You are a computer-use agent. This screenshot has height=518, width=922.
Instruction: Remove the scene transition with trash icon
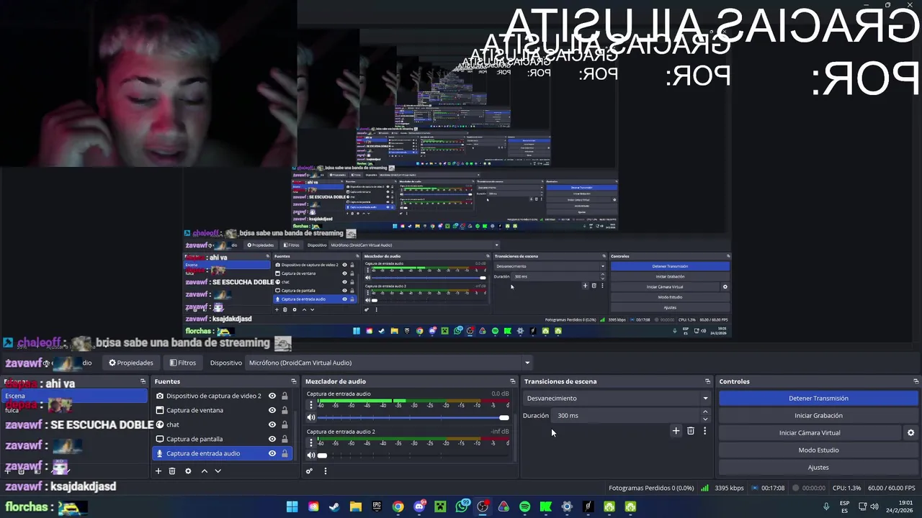click(x=691, y=431)
